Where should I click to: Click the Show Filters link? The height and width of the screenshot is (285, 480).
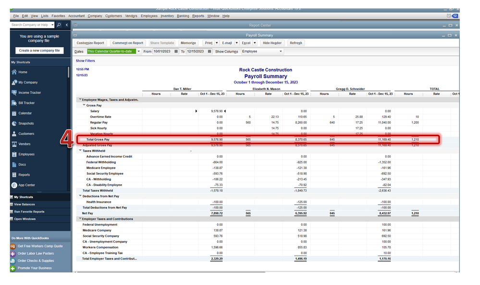click(x=86, y=61)
